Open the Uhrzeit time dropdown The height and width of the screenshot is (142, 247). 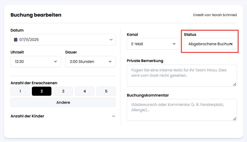[36, 62]
